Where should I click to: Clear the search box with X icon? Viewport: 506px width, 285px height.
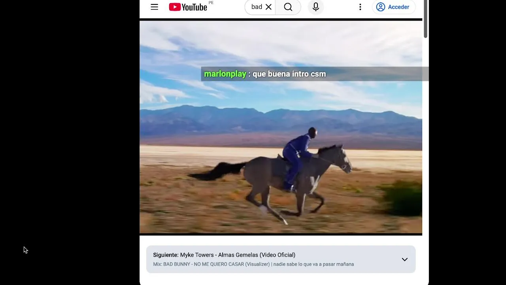click(268, 7)
